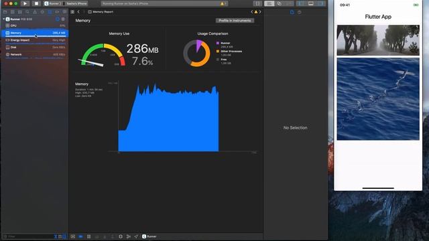Click the hide debug area button
Viewport: 429px width, 241px height.
(73, 236)
